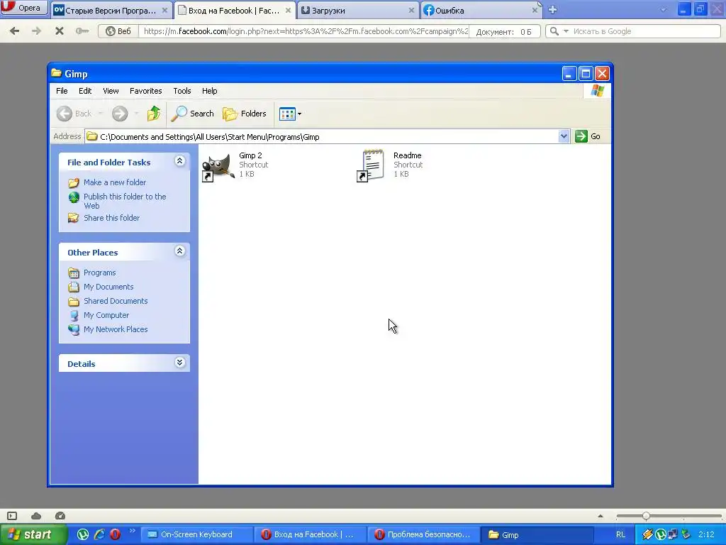Open the View menu

tap(111, 91)
